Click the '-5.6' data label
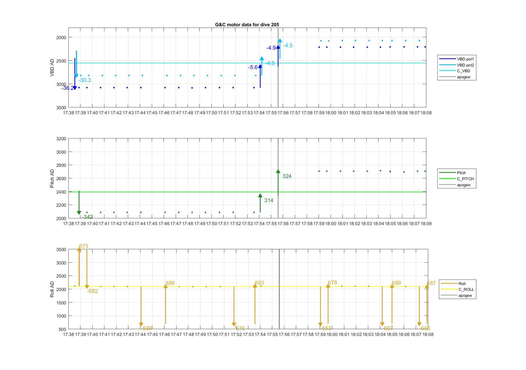This screenshot has width=526, height=370. point(253,68)
